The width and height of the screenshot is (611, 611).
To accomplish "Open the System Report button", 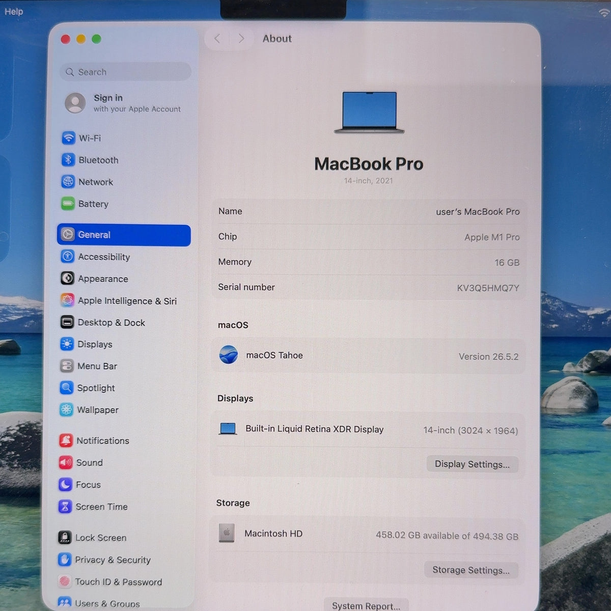I will [366, 606].
